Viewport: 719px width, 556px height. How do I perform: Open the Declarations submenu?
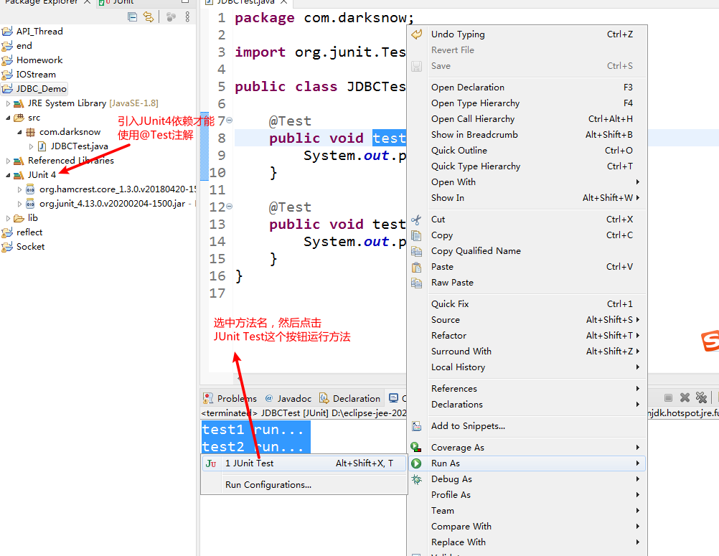tap(527, 405)
